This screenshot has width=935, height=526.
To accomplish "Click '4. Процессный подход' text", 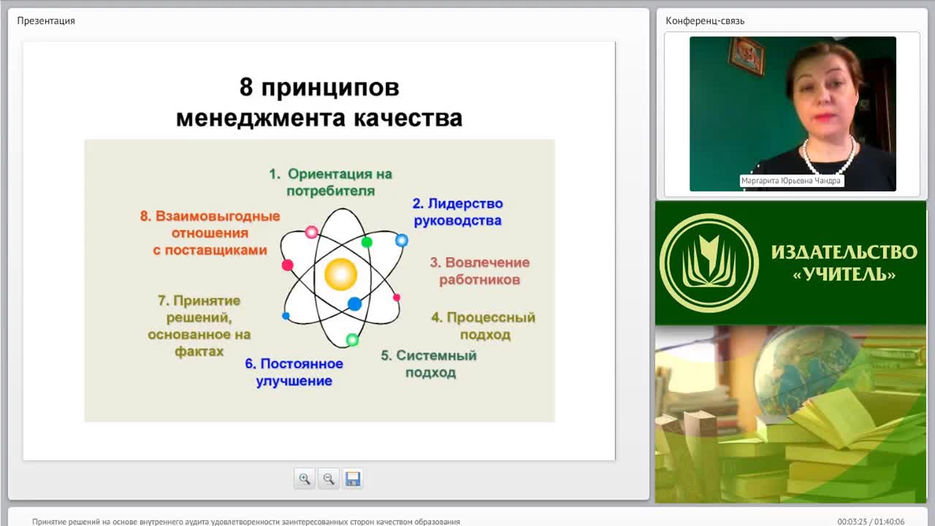I will pos(484,326).
